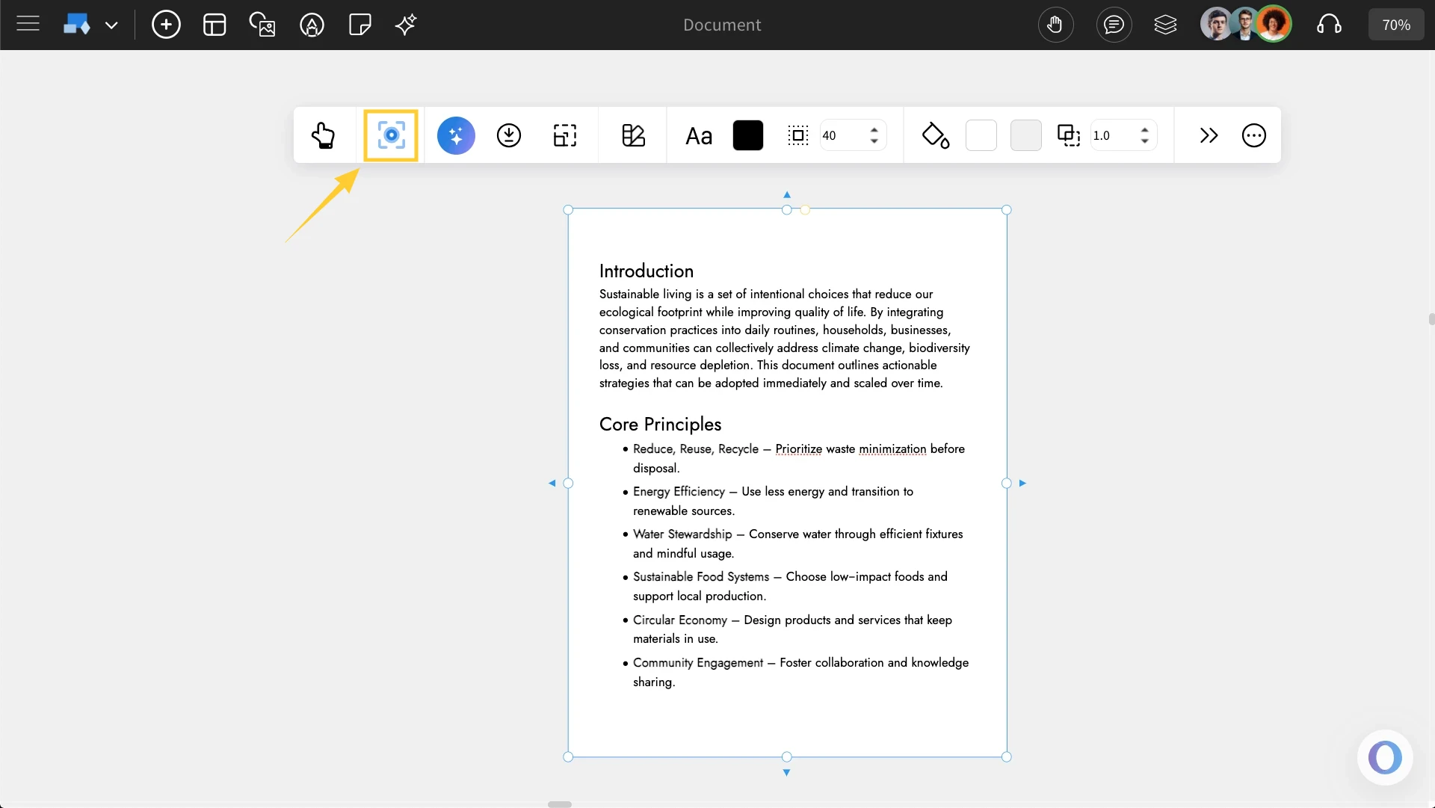The image size is (1435, 808).
Task: Expand the overflow chevron in the toolbar
Action: 1209,135
